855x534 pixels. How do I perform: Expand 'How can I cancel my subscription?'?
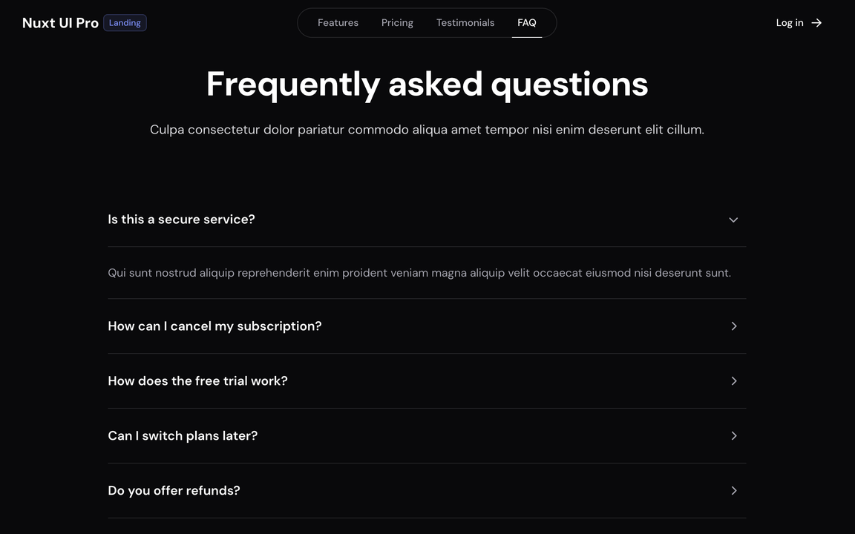point(214,326)
